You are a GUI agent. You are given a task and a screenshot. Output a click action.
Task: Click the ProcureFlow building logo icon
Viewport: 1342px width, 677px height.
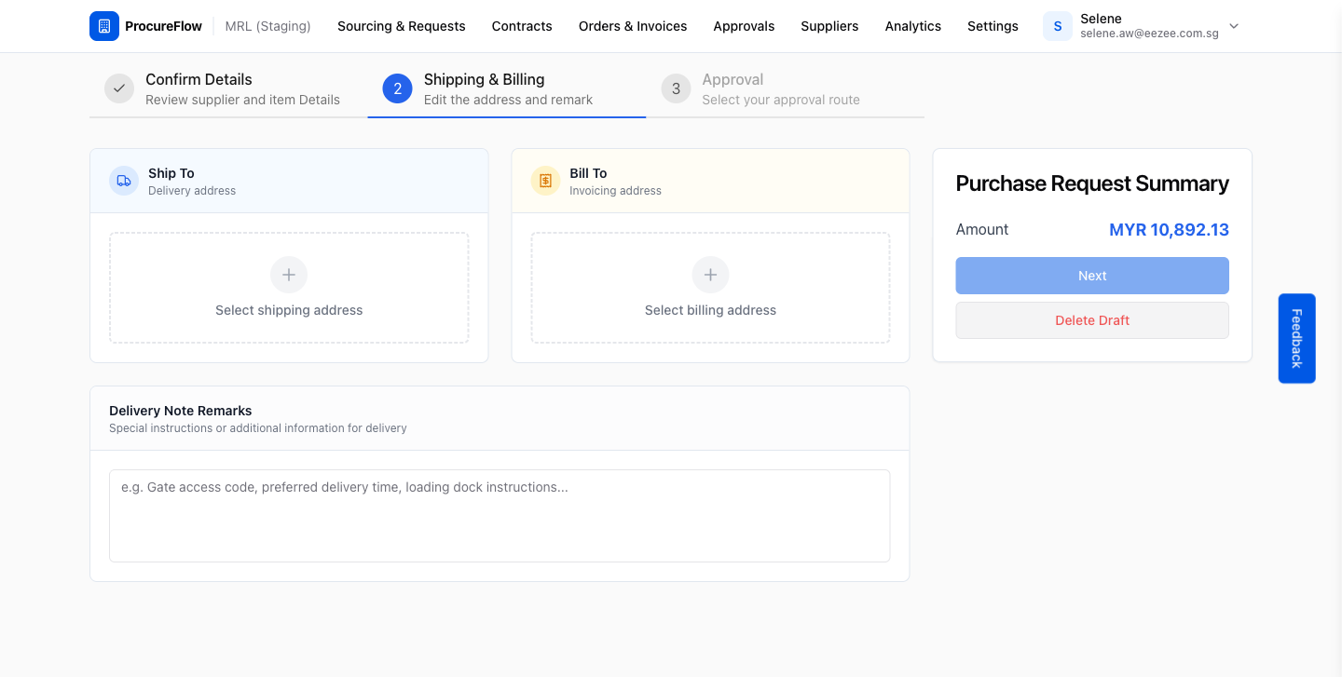pyautogui.click(x=104, y=26)
